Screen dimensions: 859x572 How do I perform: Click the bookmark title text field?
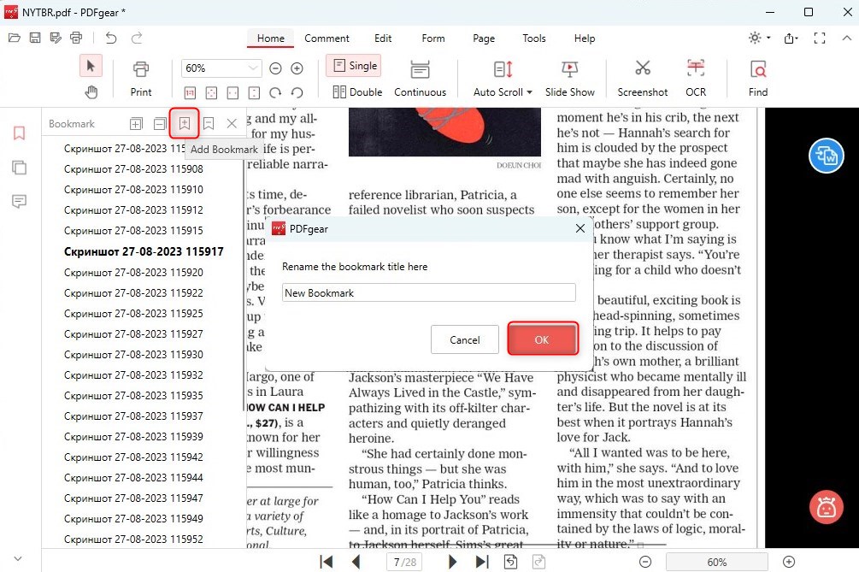[x=428, y=292]
